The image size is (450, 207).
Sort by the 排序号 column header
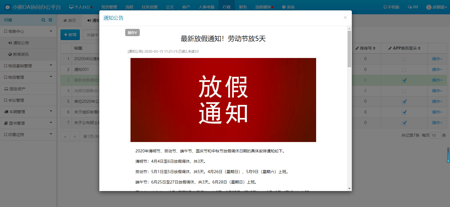pos(365,48)
